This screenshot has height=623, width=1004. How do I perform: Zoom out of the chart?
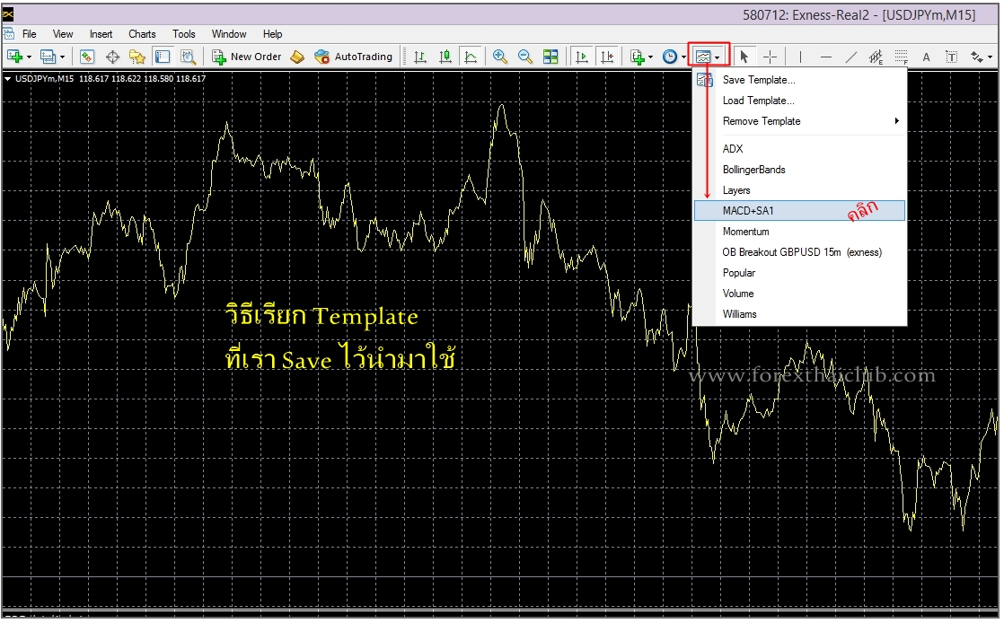pos(525,57)
